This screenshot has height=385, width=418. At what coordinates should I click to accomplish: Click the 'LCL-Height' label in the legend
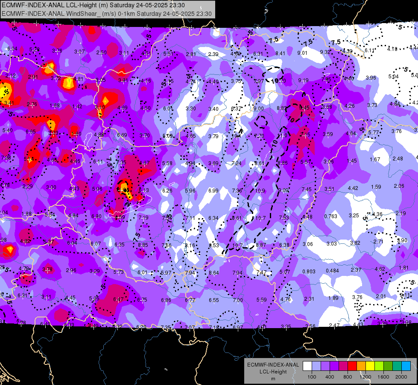pos(273,372)
